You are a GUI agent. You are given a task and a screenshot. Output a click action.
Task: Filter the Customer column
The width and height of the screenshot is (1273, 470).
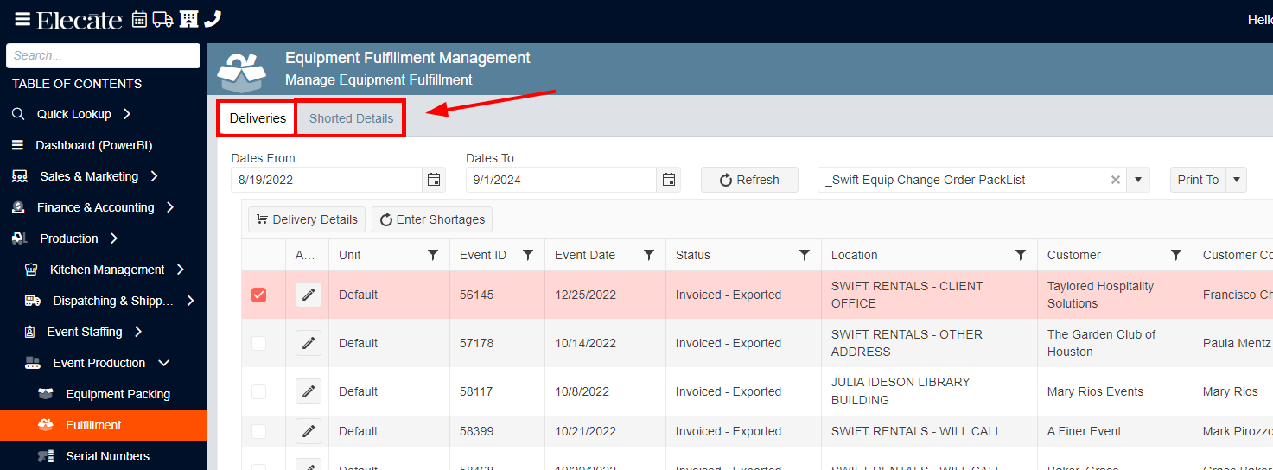(1176, 255)
